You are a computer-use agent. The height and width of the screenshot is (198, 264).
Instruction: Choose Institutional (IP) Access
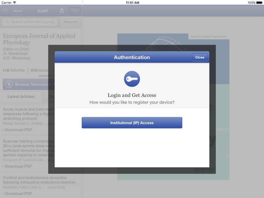(x=132, y=123)
